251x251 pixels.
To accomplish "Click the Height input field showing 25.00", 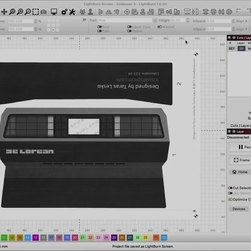I will [x=178, y=21].
